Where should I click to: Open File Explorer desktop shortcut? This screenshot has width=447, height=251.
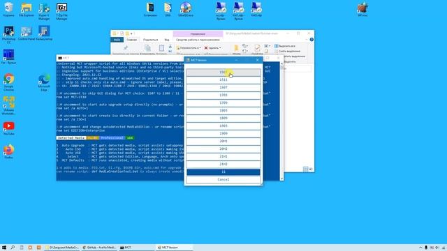coord(27,9)
